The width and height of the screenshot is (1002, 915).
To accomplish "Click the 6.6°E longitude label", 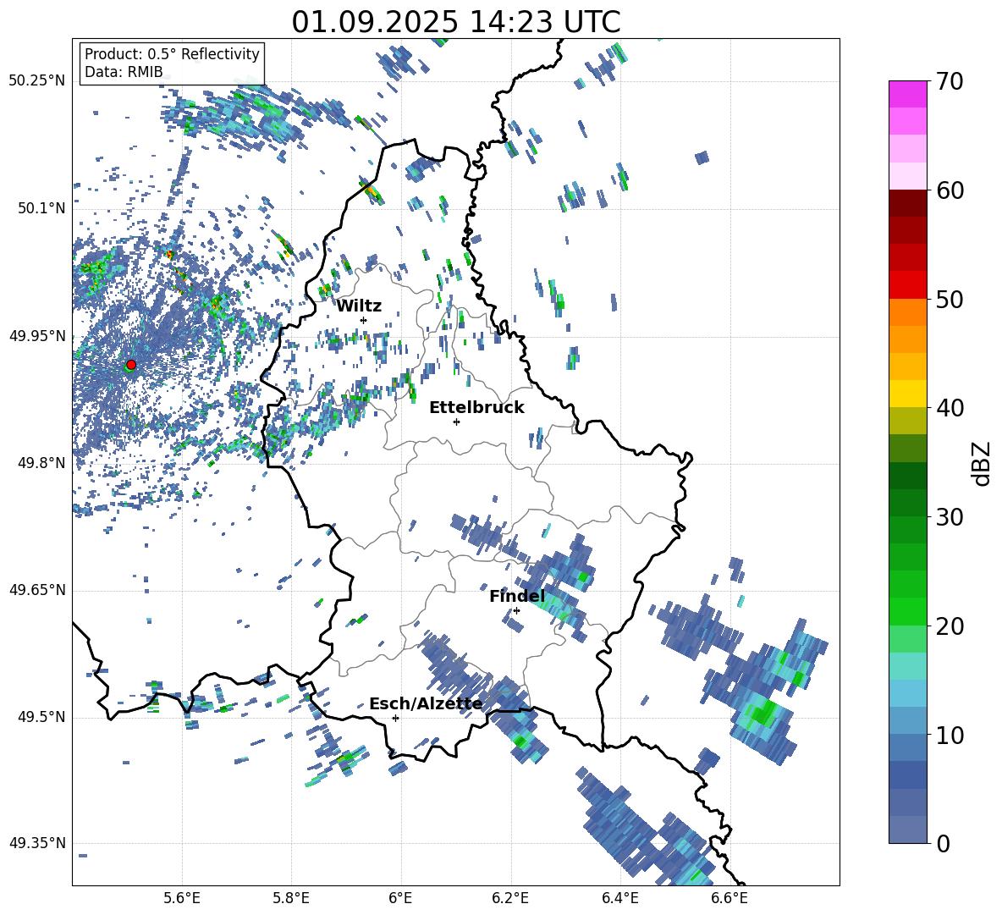I will (729, 899).
